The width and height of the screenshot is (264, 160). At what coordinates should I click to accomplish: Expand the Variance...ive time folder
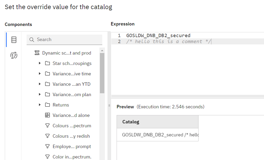40,74
